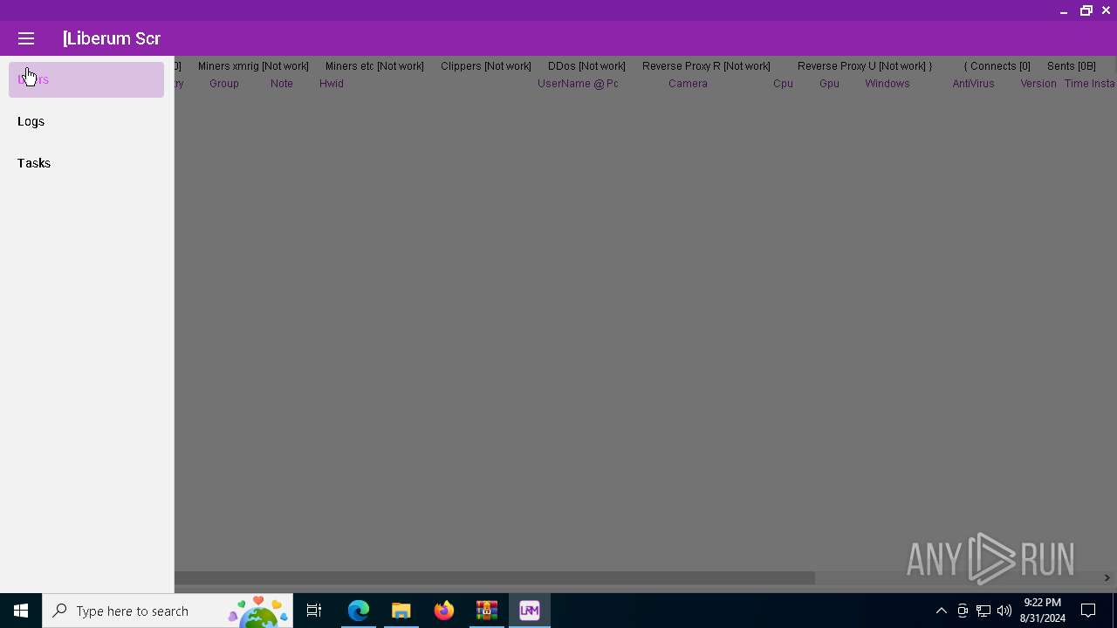Sort by Camera column header

pyautogui.click(x=688, y=84)
